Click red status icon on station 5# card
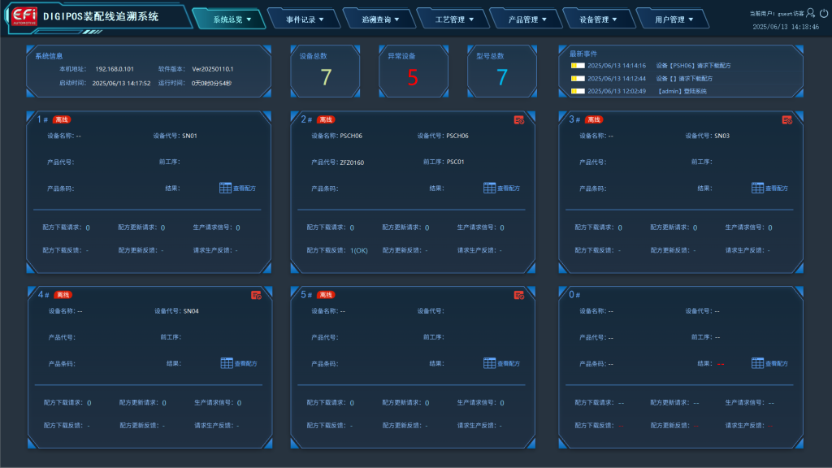The width and height of the screenshot is (832, 468). pos(519,295)
